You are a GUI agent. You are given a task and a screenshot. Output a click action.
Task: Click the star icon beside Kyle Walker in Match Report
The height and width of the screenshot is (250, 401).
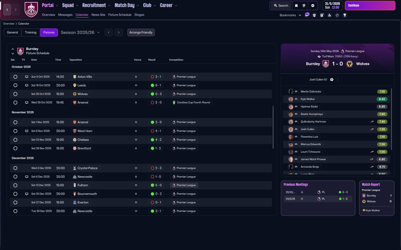click(364, 210)
